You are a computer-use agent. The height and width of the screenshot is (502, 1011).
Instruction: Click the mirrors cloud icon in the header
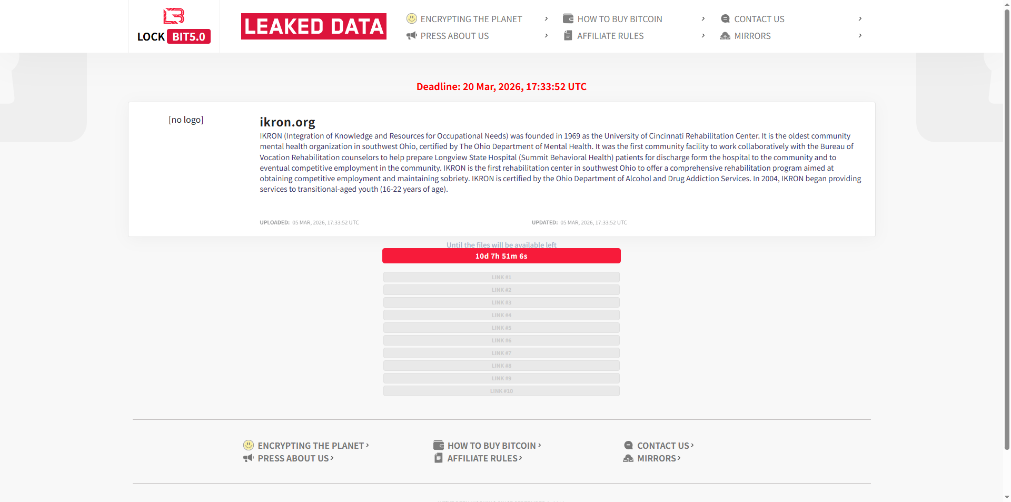(x=725, y=36)
